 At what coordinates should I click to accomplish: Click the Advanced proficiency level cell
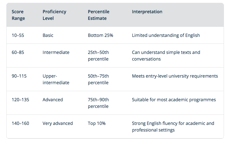[53, 100]
